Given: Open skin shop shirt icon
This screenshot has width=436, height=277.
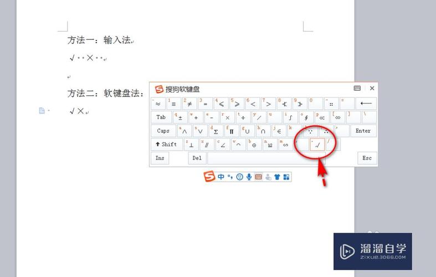Looking at the screenshot, I should [277, 177].
